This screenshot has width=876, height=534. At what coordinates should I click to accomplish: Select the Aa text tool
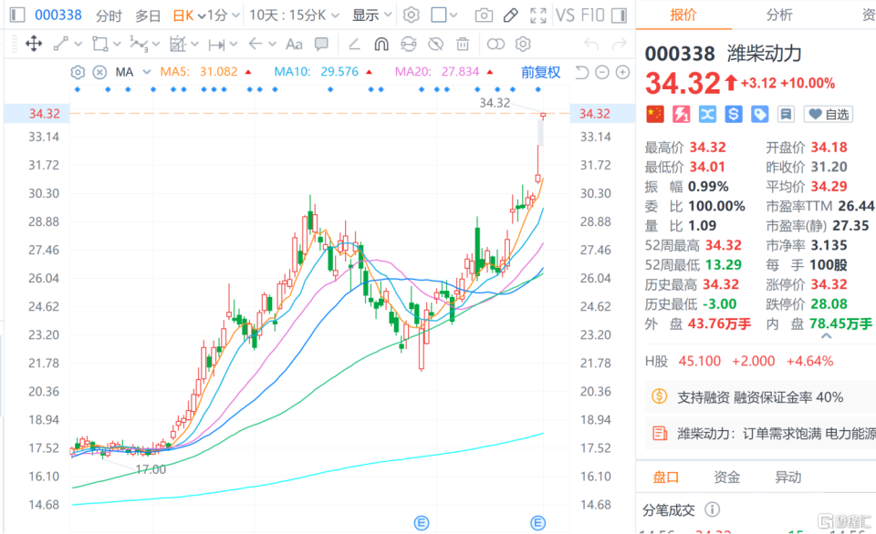[x=294, y=44]
